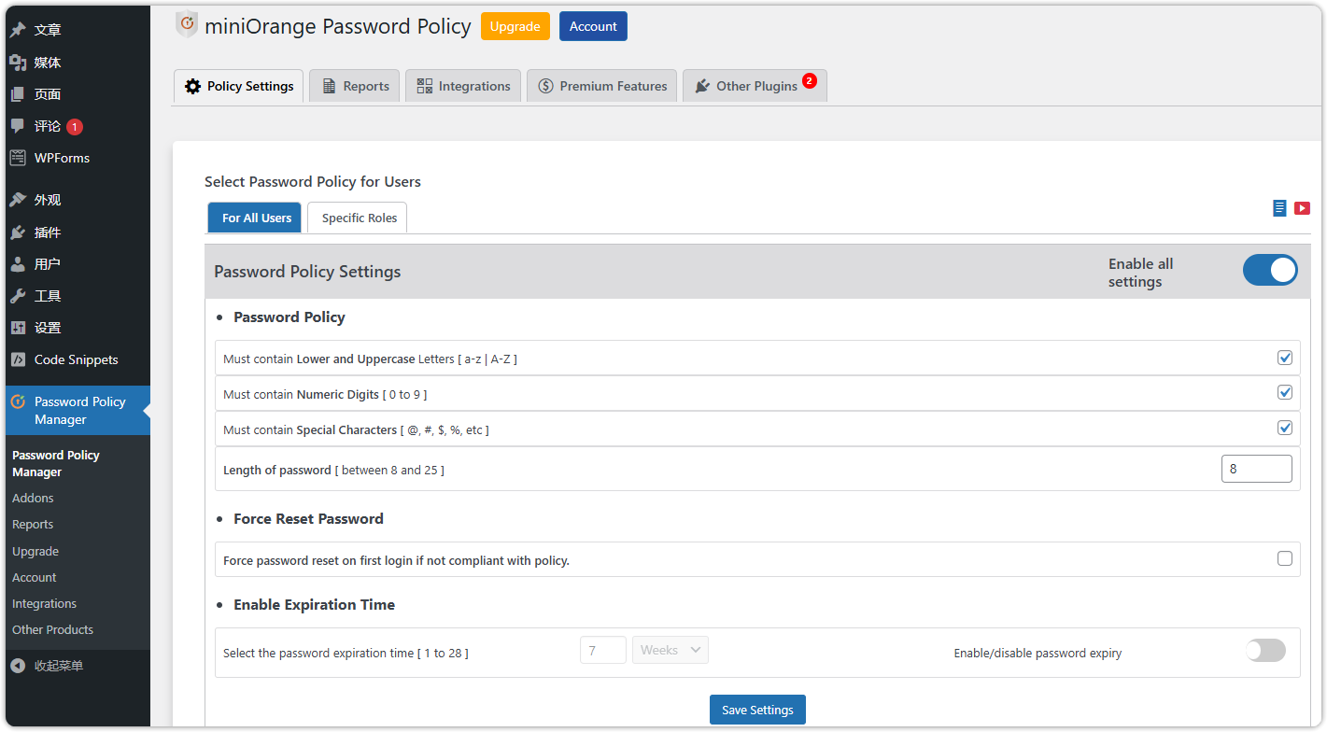Click the wrench icon beside 工具
Viewport: 1327px width, 732px height.
[x=18, y=296]
